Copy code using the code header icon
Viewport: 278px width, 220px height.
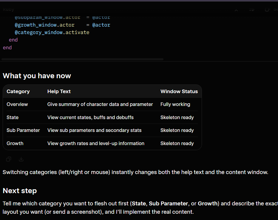tap(267, 10)
